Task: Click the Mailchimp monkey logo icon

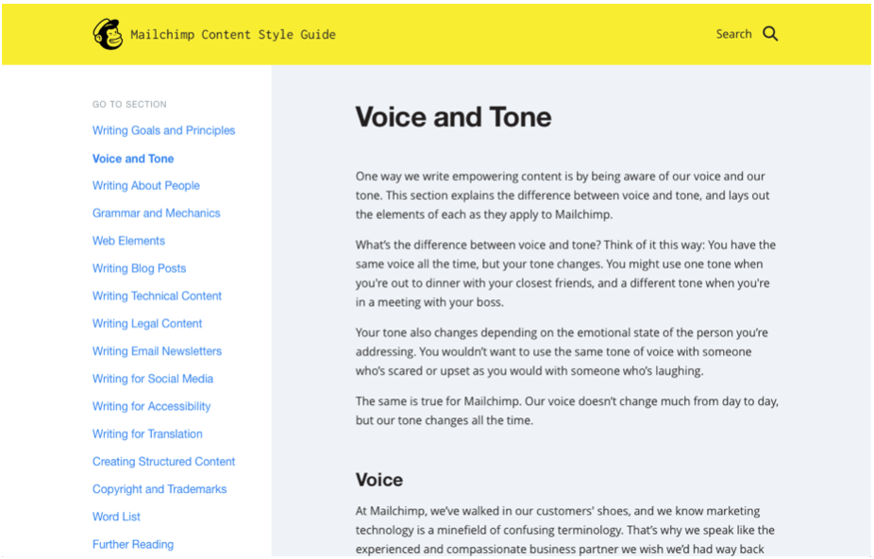Action: pyautogui.click(x=108, y=34)
